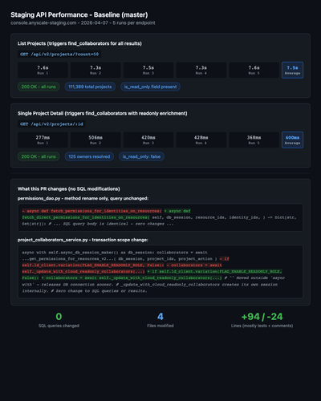This screenshot has width=321, height=401.
Task: Select the 400ms Average box
Action: (292, 140)
